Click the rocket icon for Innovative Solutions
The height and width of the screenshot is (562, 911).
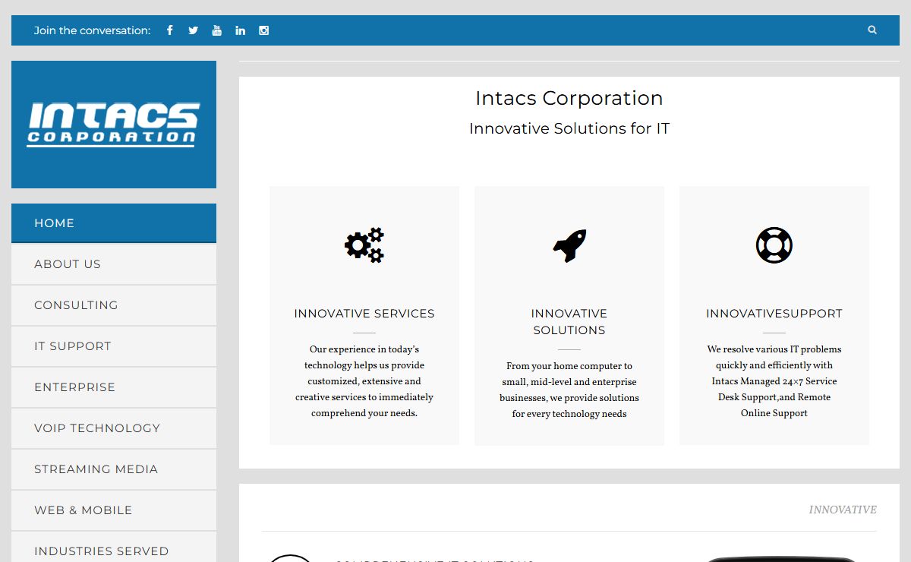569,245
